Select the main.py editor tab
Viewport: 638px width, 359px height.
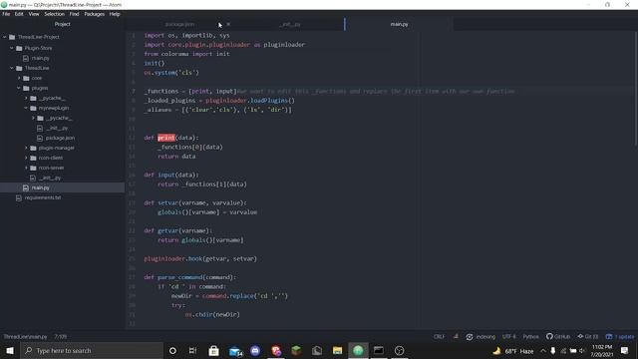pyautogui.click(x=399, y=24)
